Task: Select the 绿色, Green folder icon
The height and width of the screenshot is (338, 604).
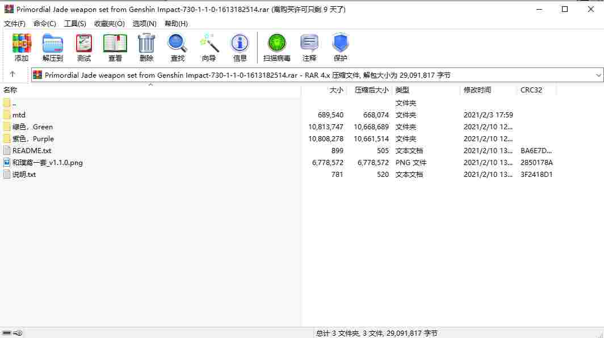Action: pos(7,126)
